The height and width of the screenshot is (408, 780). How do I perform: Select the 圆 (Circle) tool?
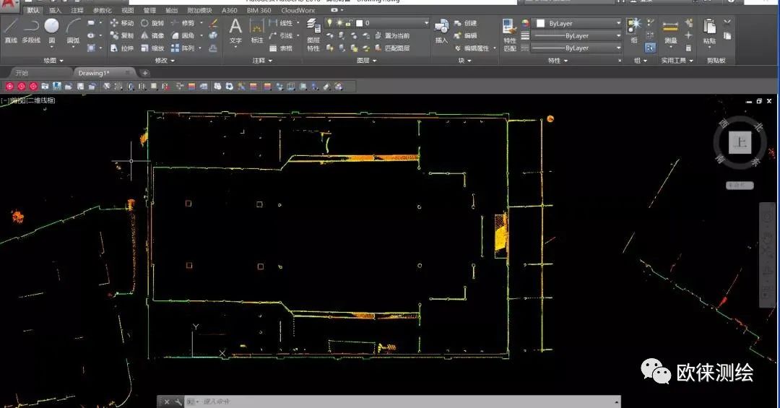[52, 31]
